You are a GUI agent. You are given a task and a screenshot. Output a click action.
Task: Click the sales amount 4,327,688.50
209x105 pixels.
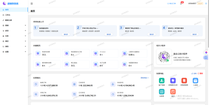coord(52,86)
